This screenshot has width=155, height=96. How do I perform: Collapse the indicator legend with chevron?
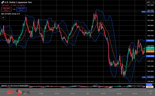click(3, 18)
